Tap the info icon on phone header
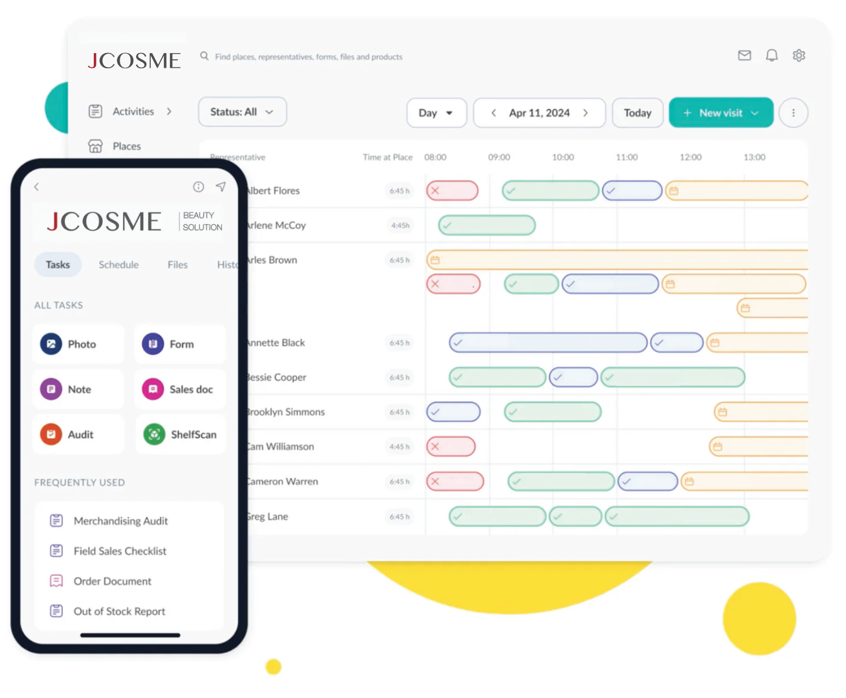The image size is (846, 698). pyautogui.click(x=198, y=187)
